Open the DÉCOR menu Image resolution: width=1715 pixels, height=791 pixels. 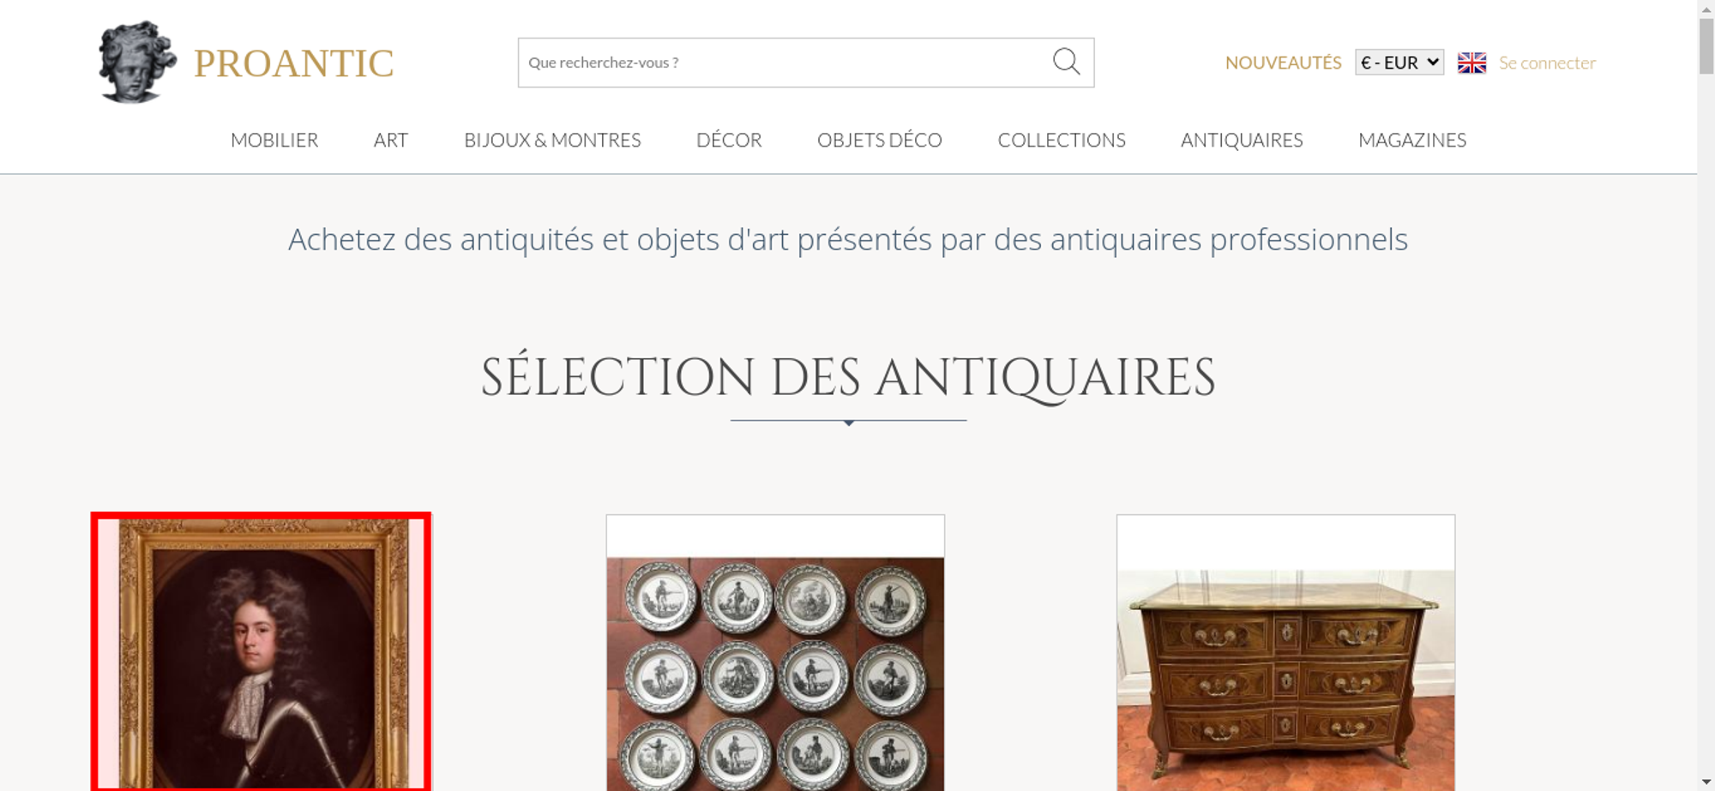point(729,140)
